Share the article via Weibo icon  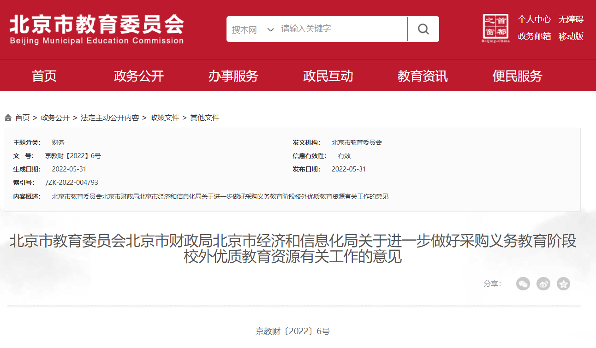543,283
